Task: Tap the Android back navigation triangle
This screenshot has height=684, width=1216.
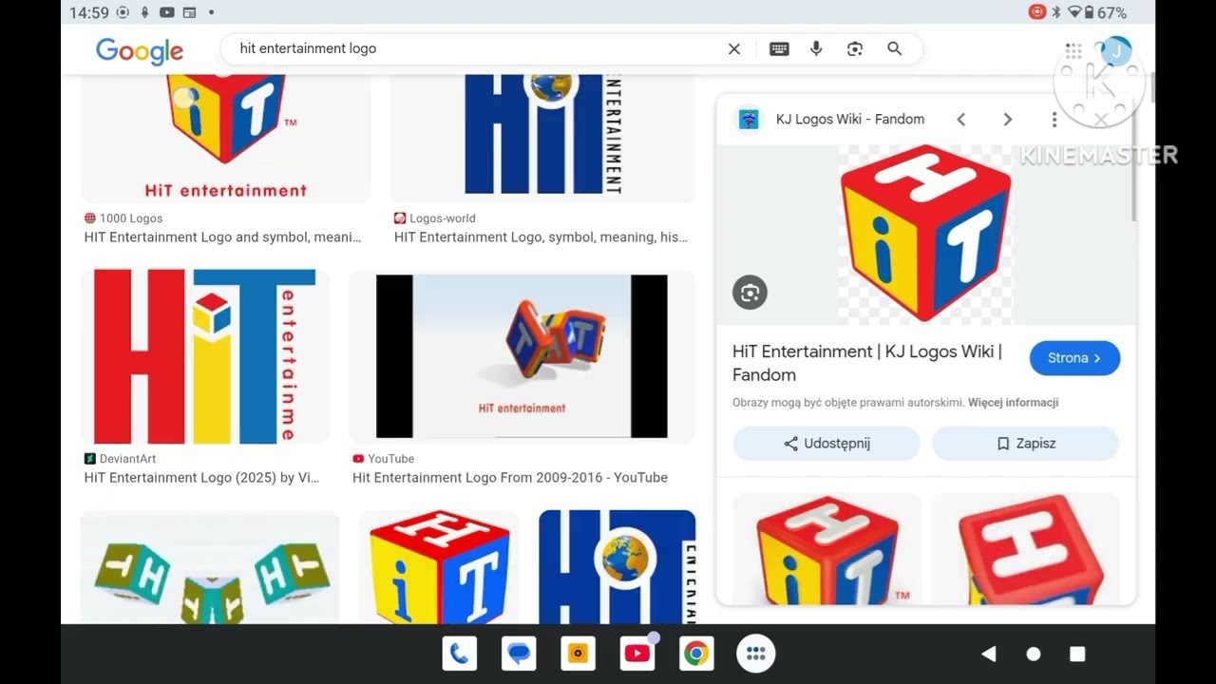Action: [989, 654]
